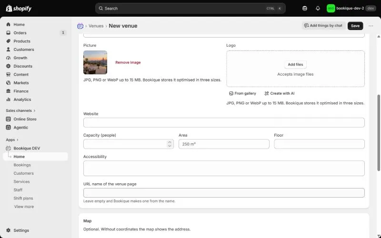This screenshot has width=381, height=238.
Task: Open the notifications bell
Action: [x=318, y=9]
